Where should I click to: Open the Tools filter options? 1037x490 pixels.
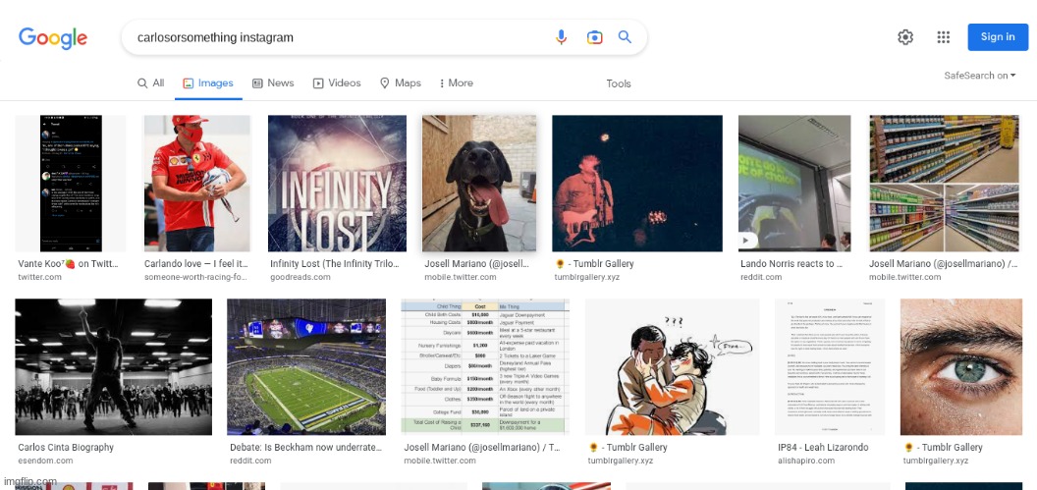coord(619,83)
